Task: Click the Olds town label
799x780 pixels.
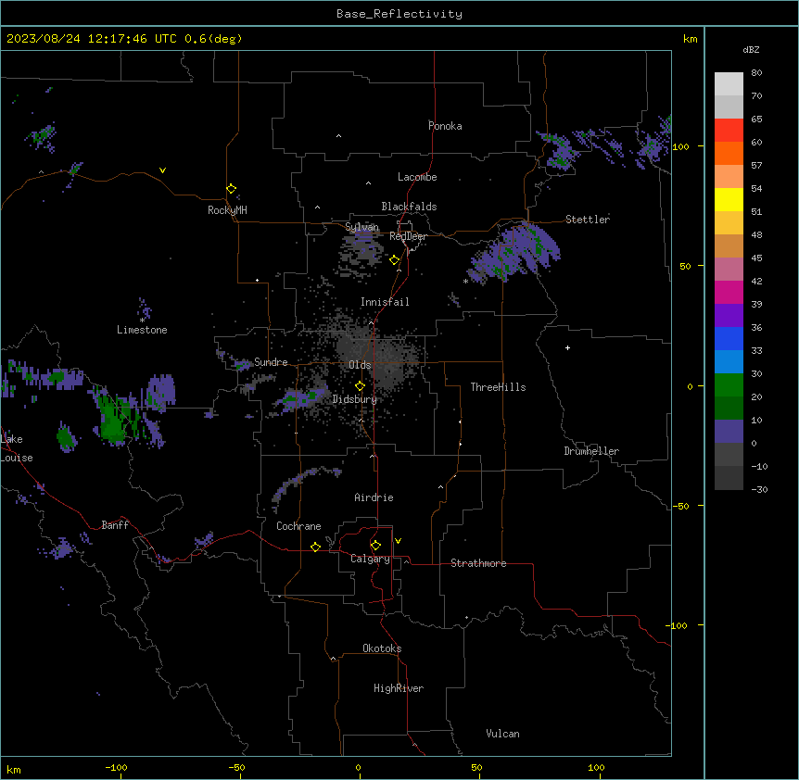Action: [360, 365]
